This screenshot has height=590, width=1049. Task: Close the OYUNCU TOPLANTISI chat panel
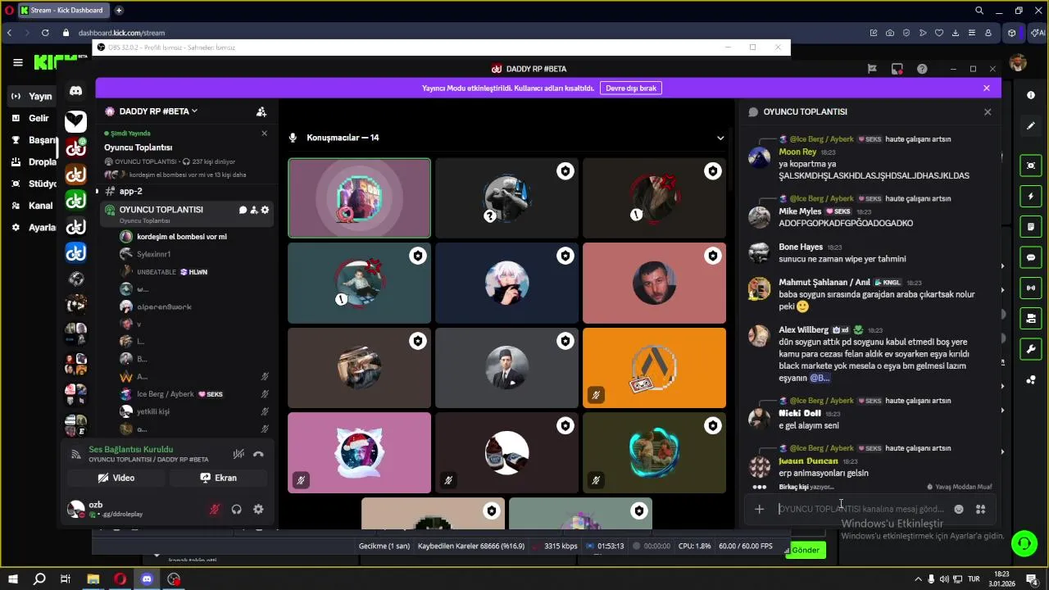(x=988, y=111)
